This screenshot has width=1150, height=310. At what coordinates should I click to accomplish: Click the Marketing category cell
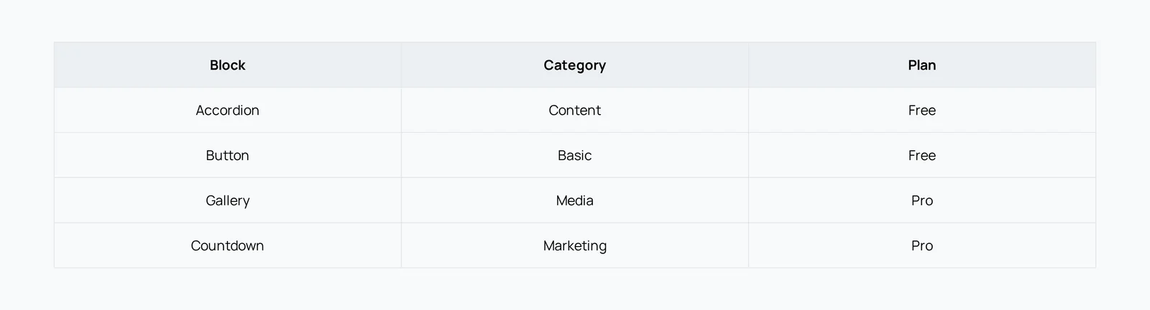pos(575,246)
